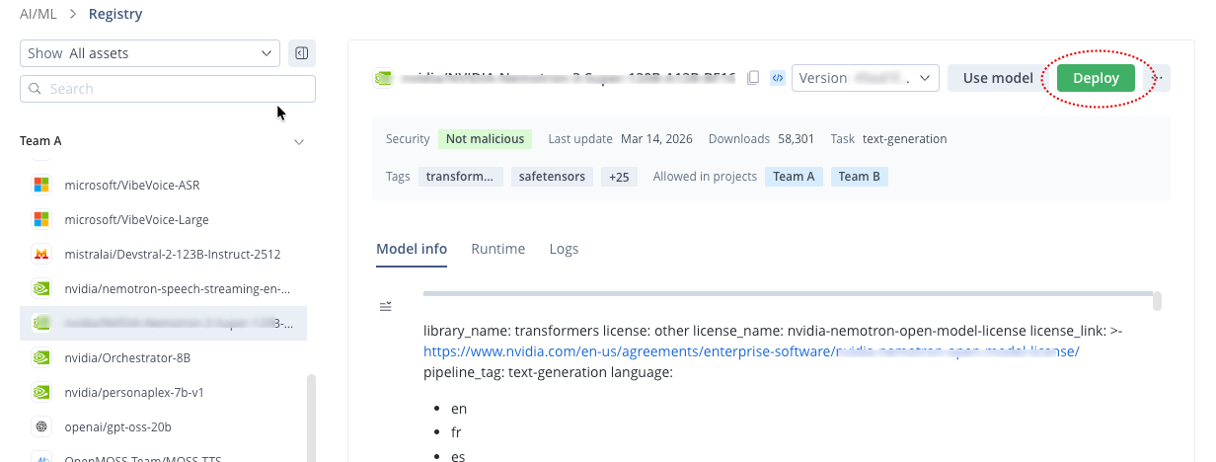This screenshot has width=1216, height=462.
Task: Expand the +25 additional tags
Action: [619, 177]
